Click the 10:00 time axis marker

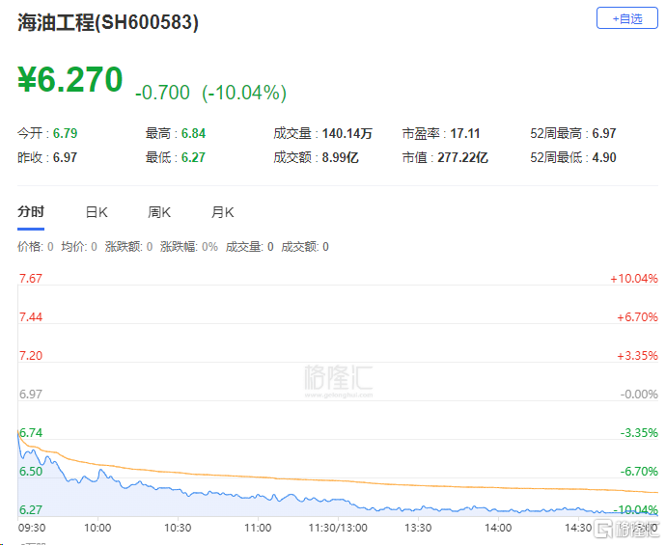pos(97,528)
